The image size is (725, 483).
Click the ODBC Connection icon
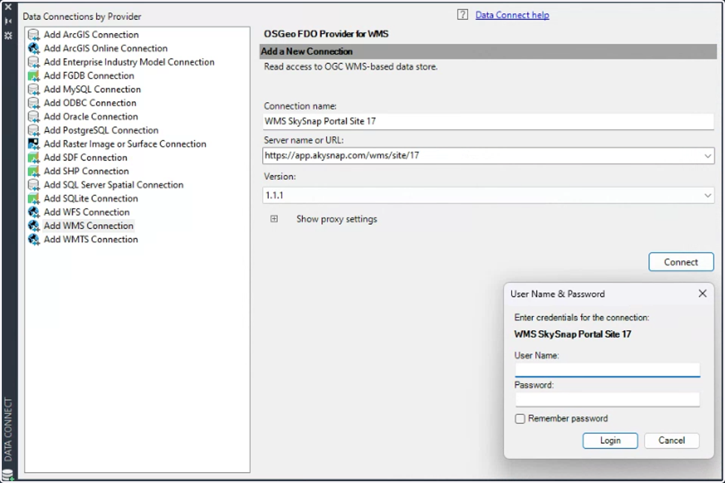point(34,103)
